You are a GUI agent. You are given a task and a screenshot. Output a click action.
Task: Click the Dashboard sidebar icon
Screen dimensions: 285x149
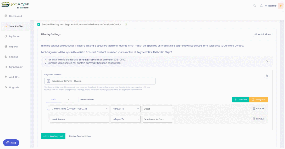coord(6,16)
